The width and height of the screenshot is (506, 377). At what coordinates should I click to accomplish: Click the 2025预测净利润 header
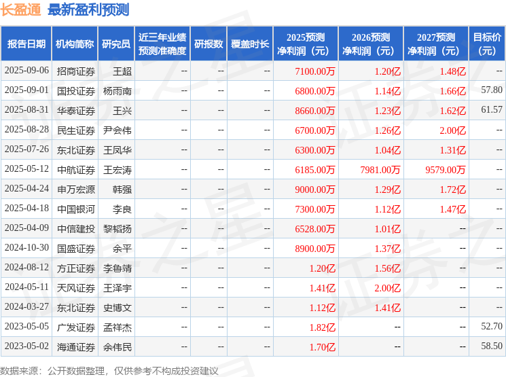click(x=306, y=44)
